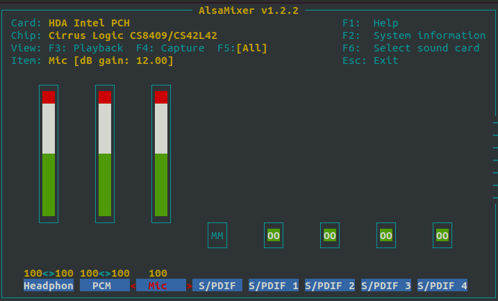Click the white section of the PCM bar
The width and height of the screenshot is (498, 301).
[x=105, y=129]
